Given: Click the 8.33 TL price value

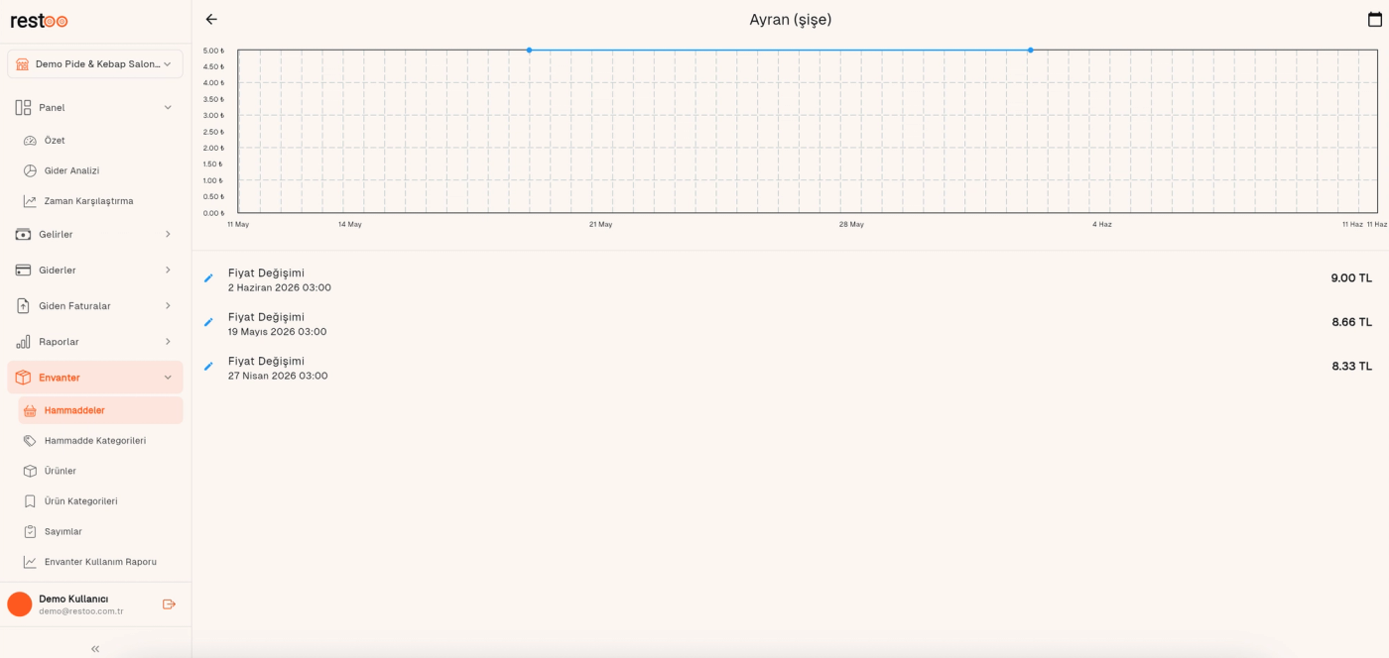Looking at the screenshot, I should 1351,367.
